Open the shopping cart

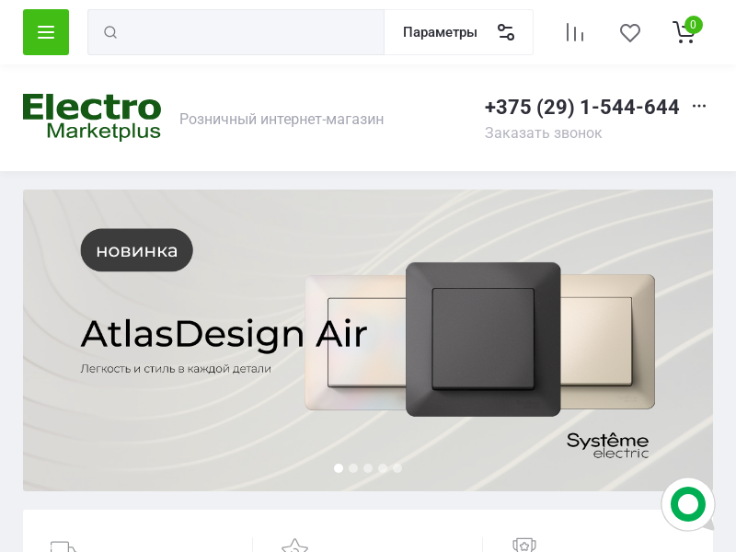[x=686, y=31]
